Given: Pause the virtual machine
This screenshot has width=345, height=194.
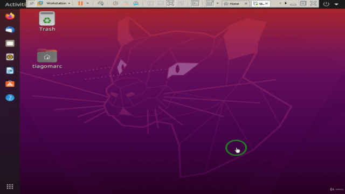Looking at the screenshot, I should 80,3.
